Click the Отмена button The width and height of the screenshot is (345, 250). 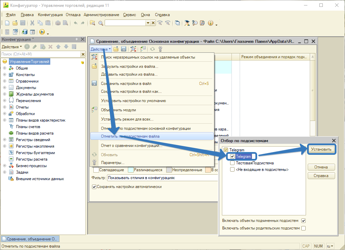click(x=321, y=167)
